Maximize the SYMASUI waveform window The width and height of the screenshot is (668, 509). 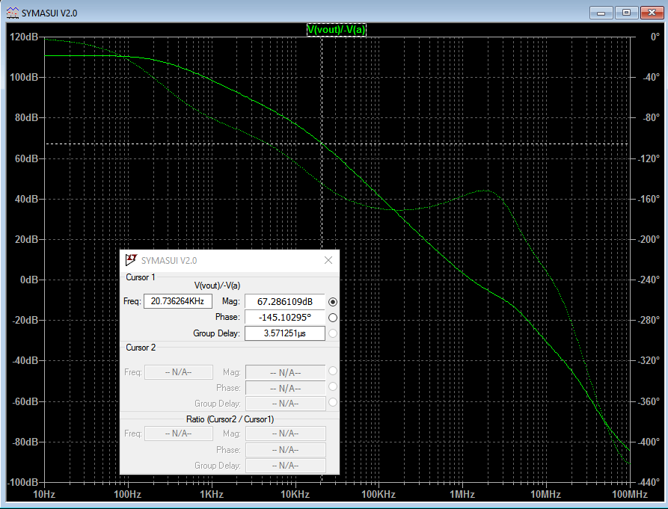pos(626,13)
